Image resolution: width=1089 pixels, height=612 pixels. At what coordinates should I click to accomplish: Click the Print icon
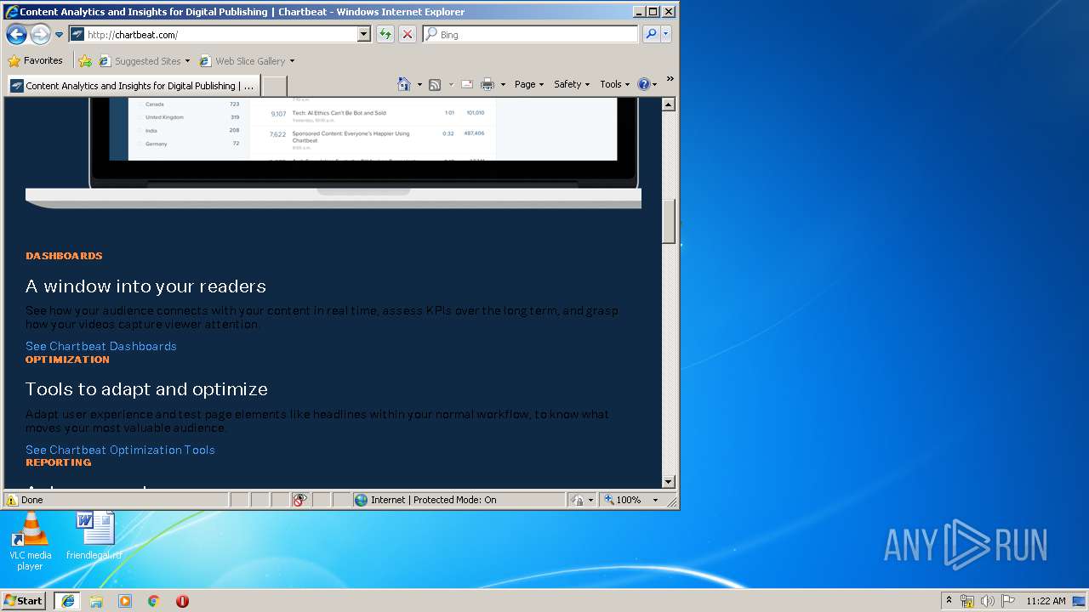487,84
